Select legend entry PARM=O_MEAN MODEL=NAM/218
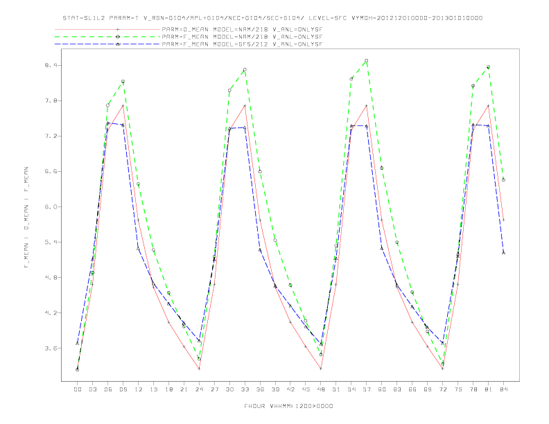The width and height of the screenshot is (549, 424). [242, 29]
